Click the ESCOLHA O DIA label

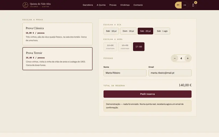[x=112, y=25]
